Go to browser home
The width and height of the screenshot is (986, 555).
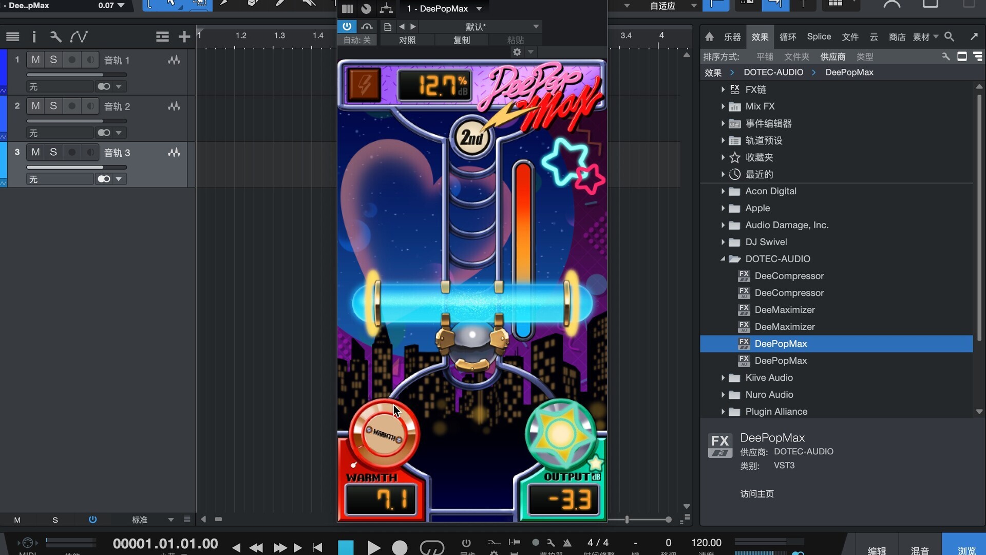click(x=709, y=36)
